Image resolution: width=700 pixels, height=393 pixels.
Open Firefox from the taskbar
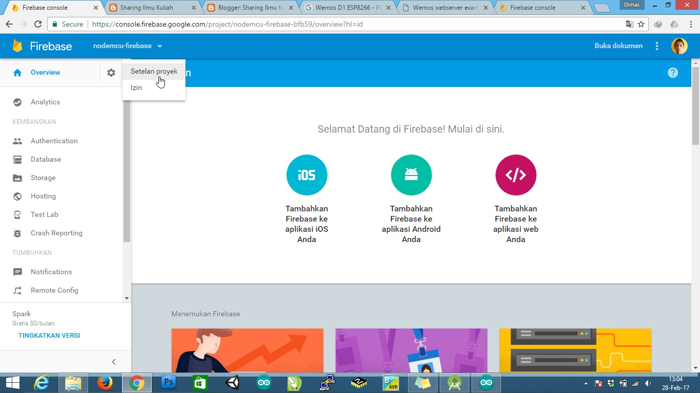[105, 383]
